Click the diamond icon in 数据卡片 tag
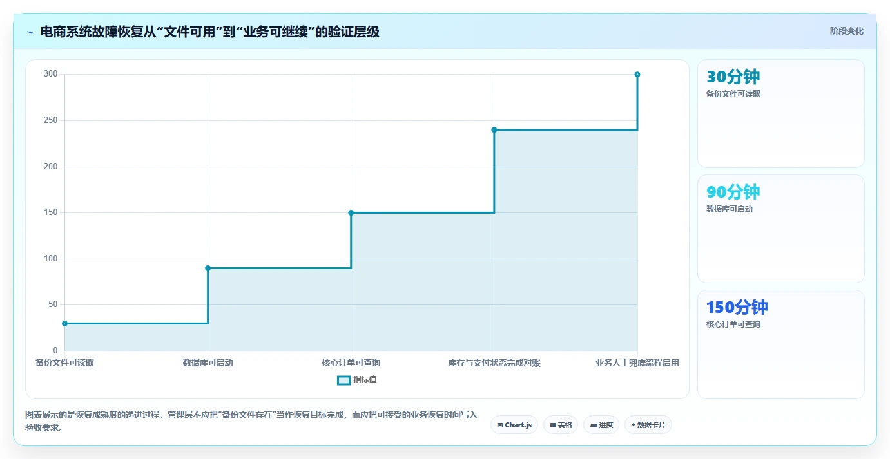890x459 pixels. coord(634,425)
